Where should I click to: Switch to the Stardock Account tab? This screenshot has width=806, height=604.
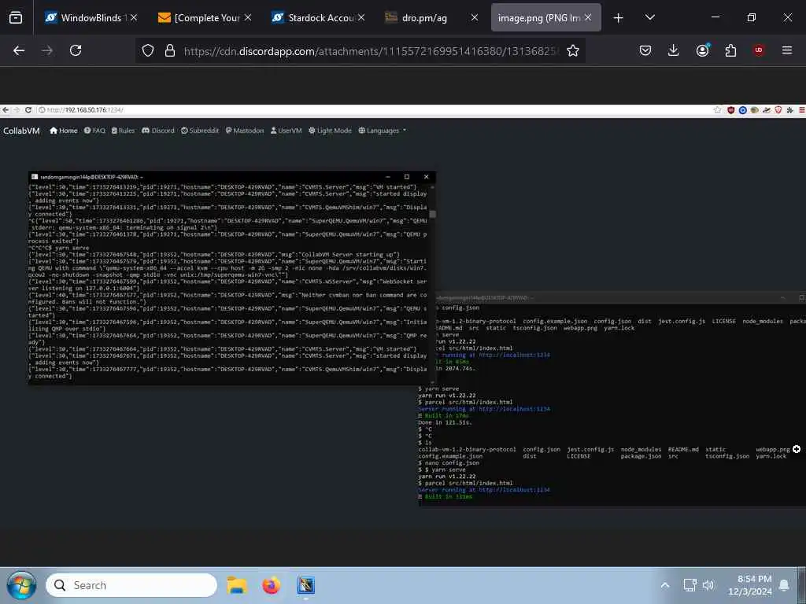(318, 18)
